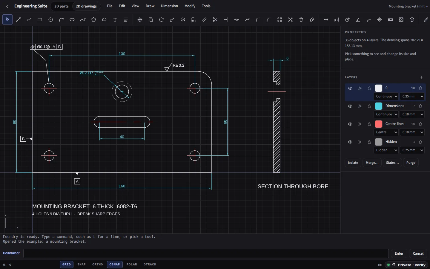Image resolution: width=430 pixels, height=269 pixels.
Task: Select the Rectangle tool
Action: click(x=40, y=20)
